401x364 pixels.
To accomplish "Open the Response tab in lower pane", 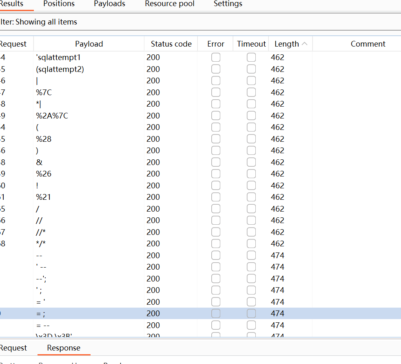I will pos(64,348).
